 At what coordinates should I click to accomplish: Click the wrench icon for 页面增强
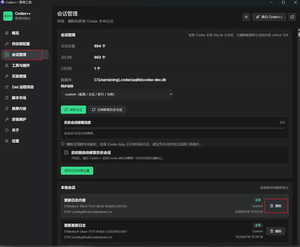(7, 76)
